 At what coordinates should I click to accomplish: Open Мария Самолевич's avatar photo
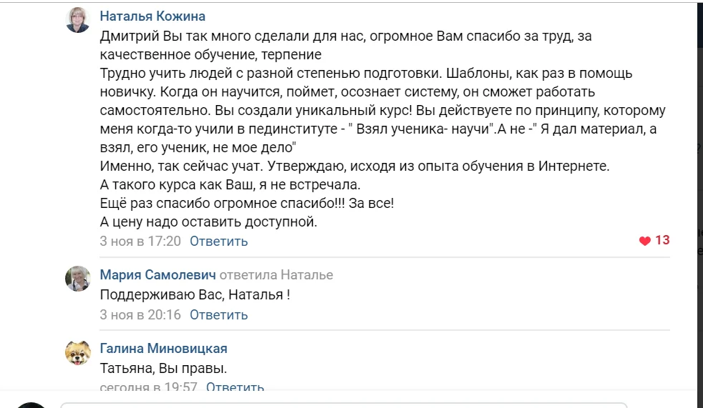point(78,279)
